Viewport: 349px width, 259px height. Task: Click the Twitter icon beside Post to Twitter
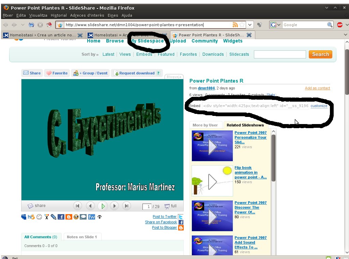point(181,217)
